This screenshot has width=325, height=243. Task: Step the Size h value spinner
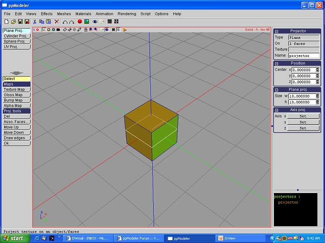318,102
